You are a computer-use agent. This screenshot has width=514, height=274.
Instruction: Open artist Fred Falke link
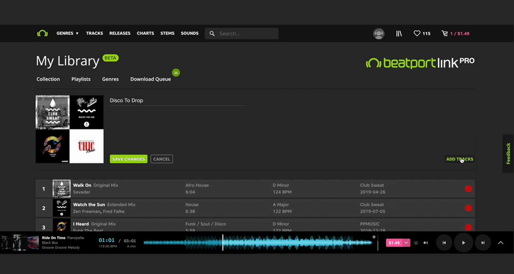click(x=114, y=211)
